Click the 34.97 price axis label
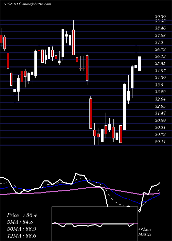172x241 pixels. tap(160, 71)
